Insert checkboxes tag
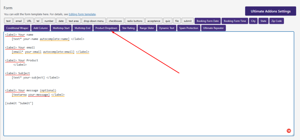The width and height of the screenshot is (300, 140). [115, 21]
